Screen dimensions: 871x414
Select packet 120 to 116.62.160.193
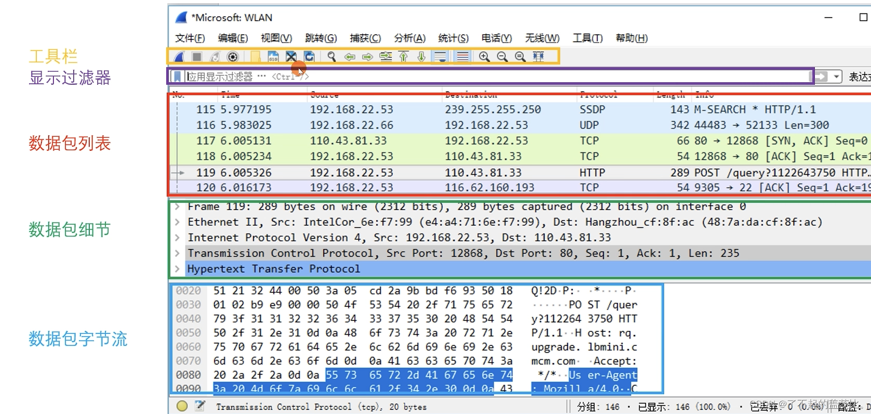pyautogui.click(x=520, y=187)
